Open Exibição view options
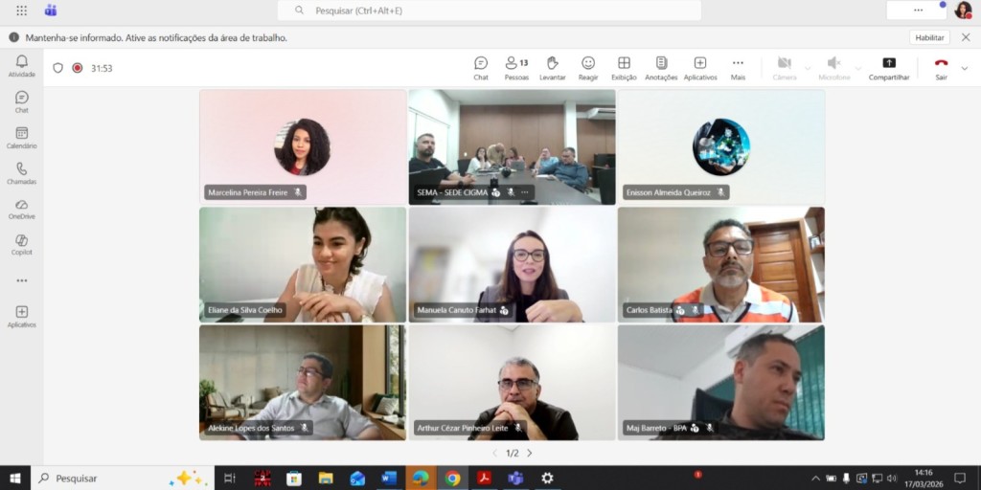This screenshot has width=981, height=490. click(624, 68)
